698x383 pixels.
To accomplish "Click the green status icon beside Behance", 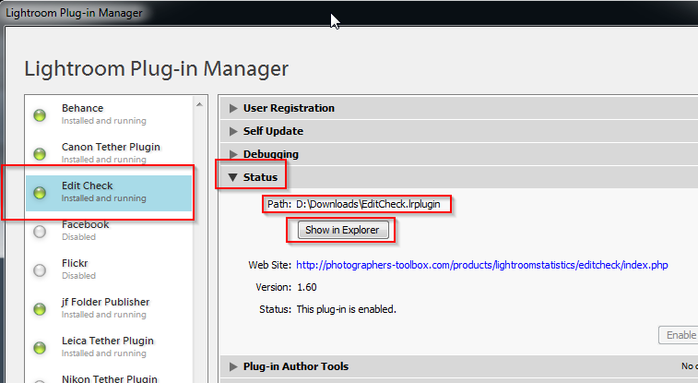I will point(40,114).
